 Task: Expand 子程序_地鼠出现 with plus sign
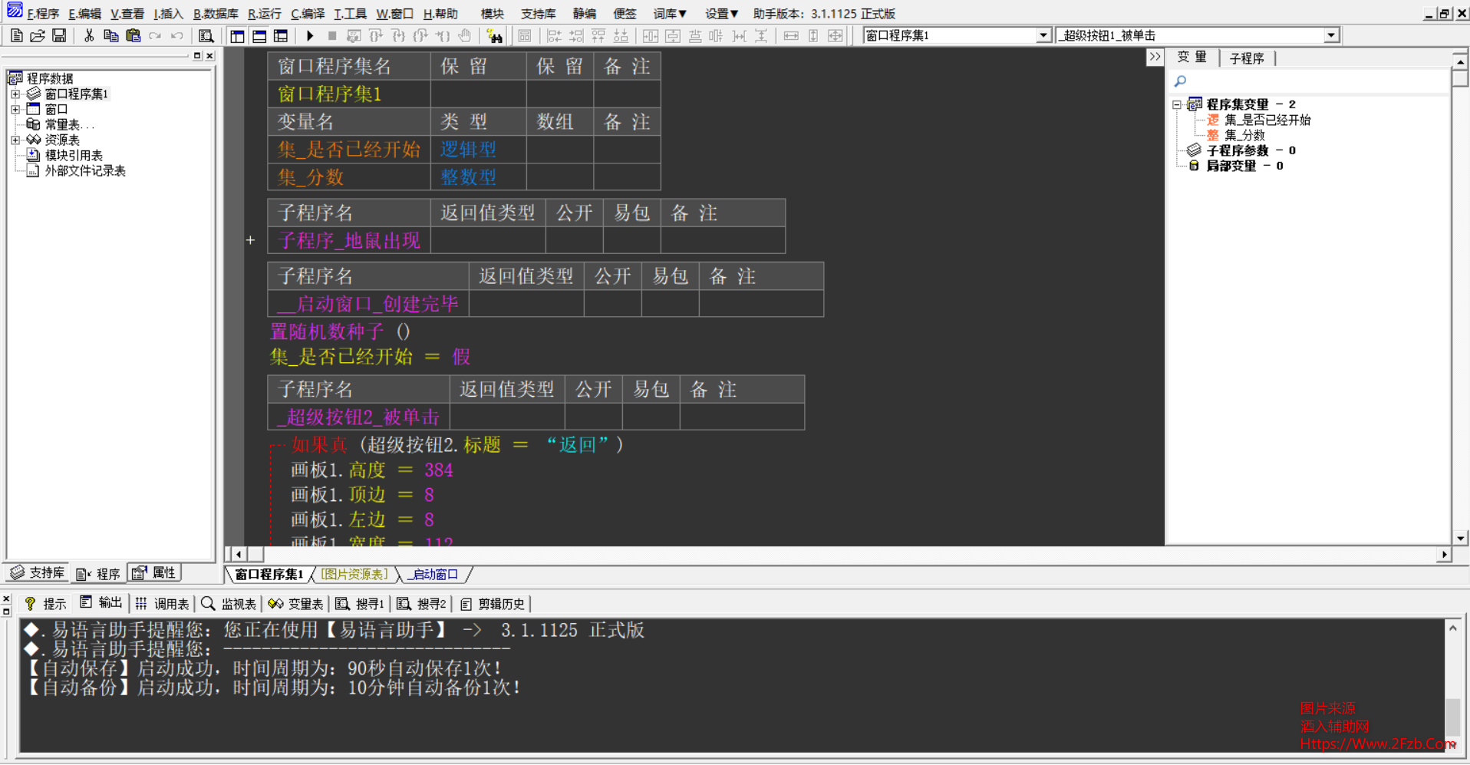250,240
